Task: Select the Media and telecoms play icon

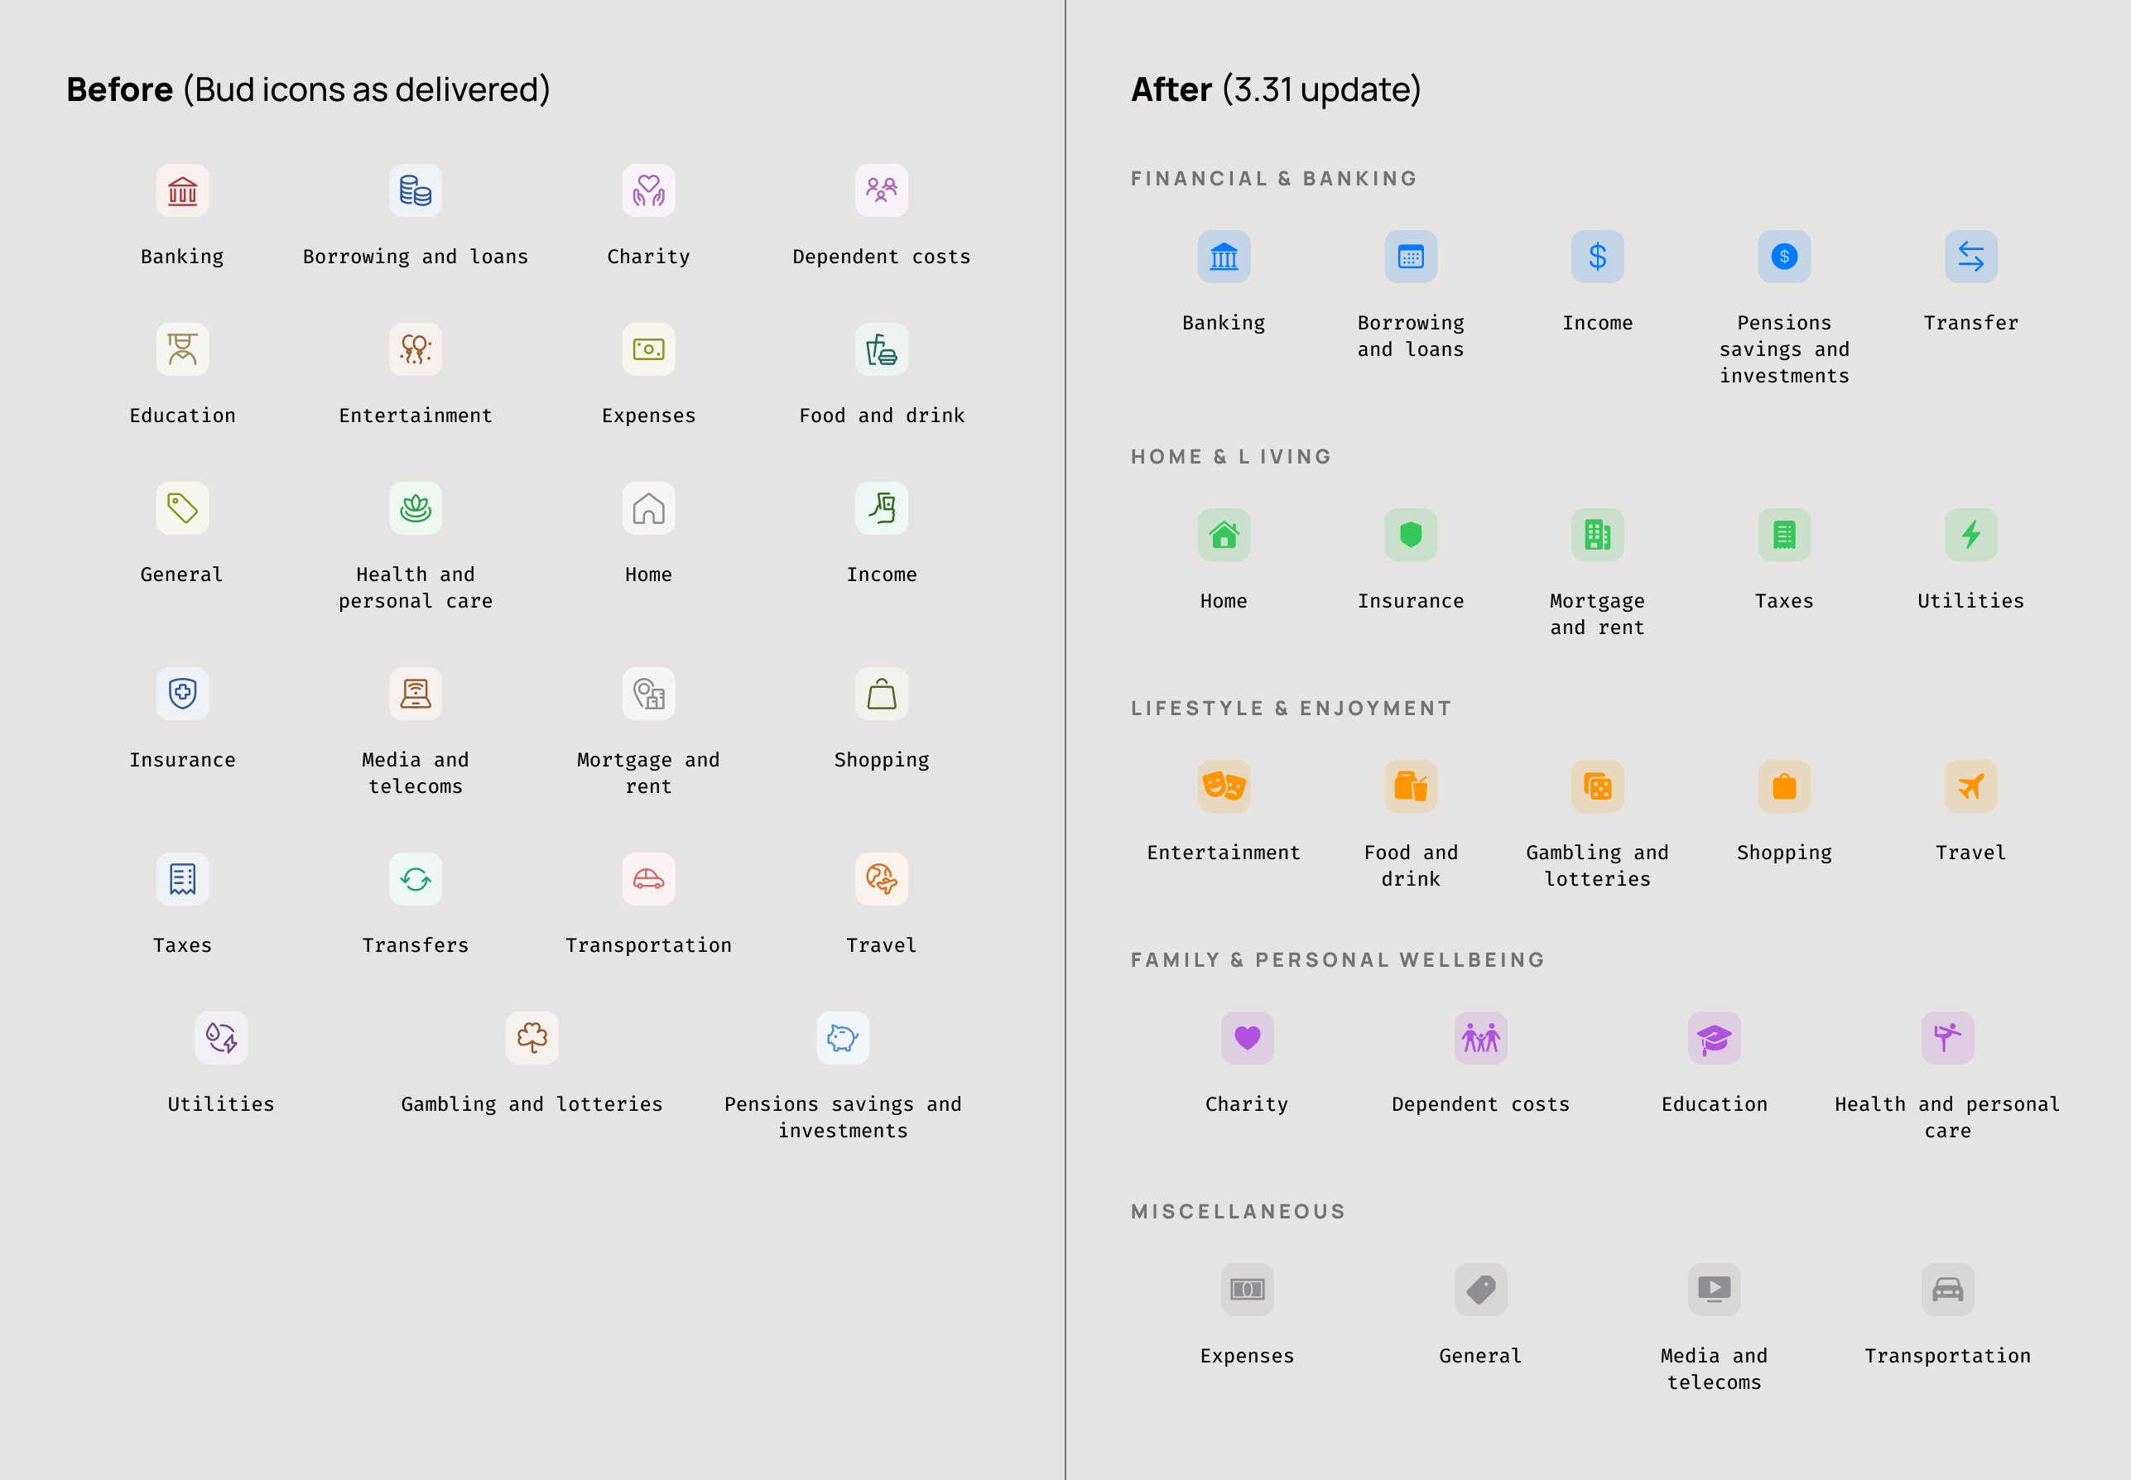Action: coord(1714,1289)
